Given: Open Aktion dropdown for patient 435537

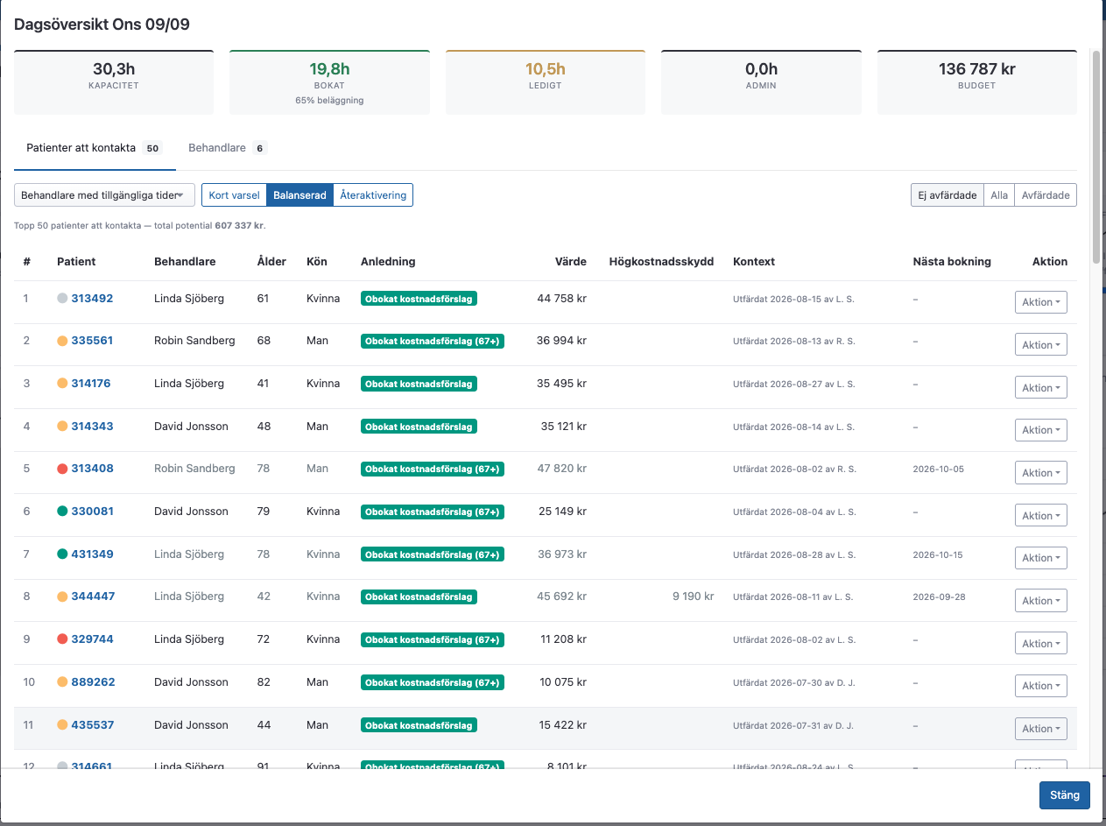Looking at the screenshot, I should pyautogui.click(x=1040, y=729).
